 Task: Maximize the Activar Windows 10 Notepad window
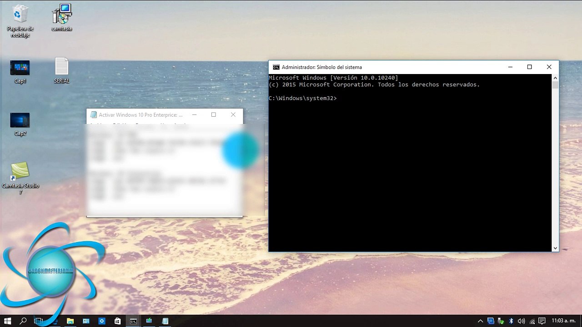214,115
